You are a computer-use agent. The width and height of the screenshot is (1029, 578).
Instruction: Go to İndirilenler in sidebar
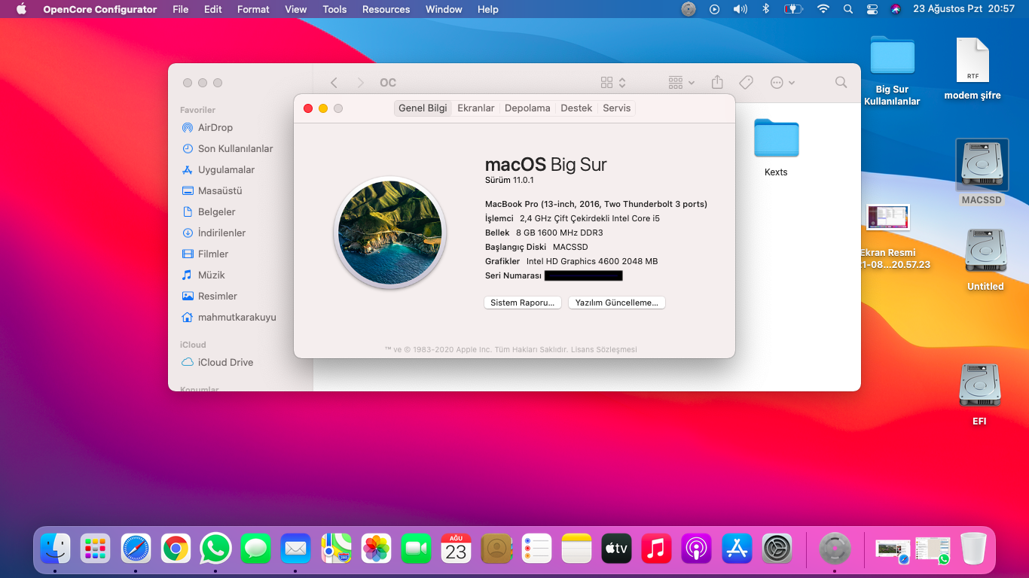[x=221, y=233]
